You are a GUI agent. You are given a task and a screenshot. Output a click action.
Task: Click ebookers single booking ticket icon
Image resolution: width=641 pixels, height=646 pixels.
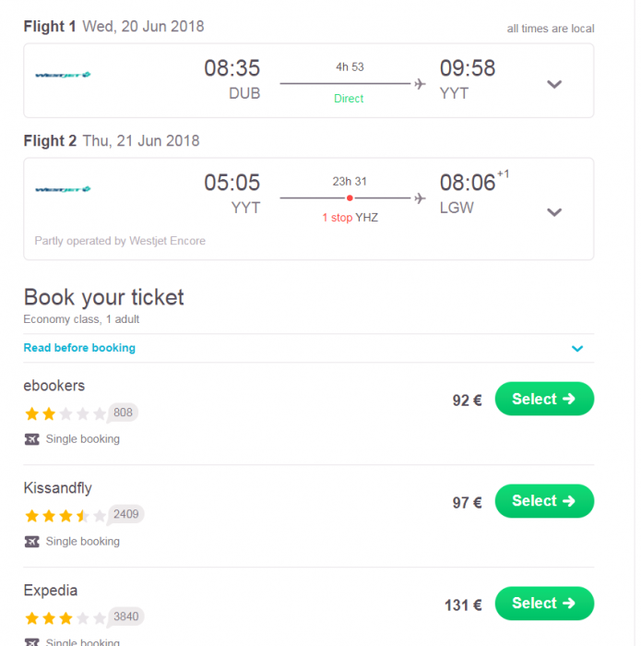click(33, 439)
